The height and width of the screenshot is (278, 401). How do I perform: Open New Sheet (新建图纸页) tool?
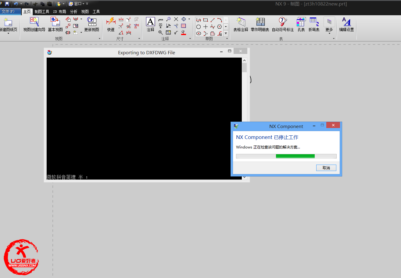click(8, 24)
